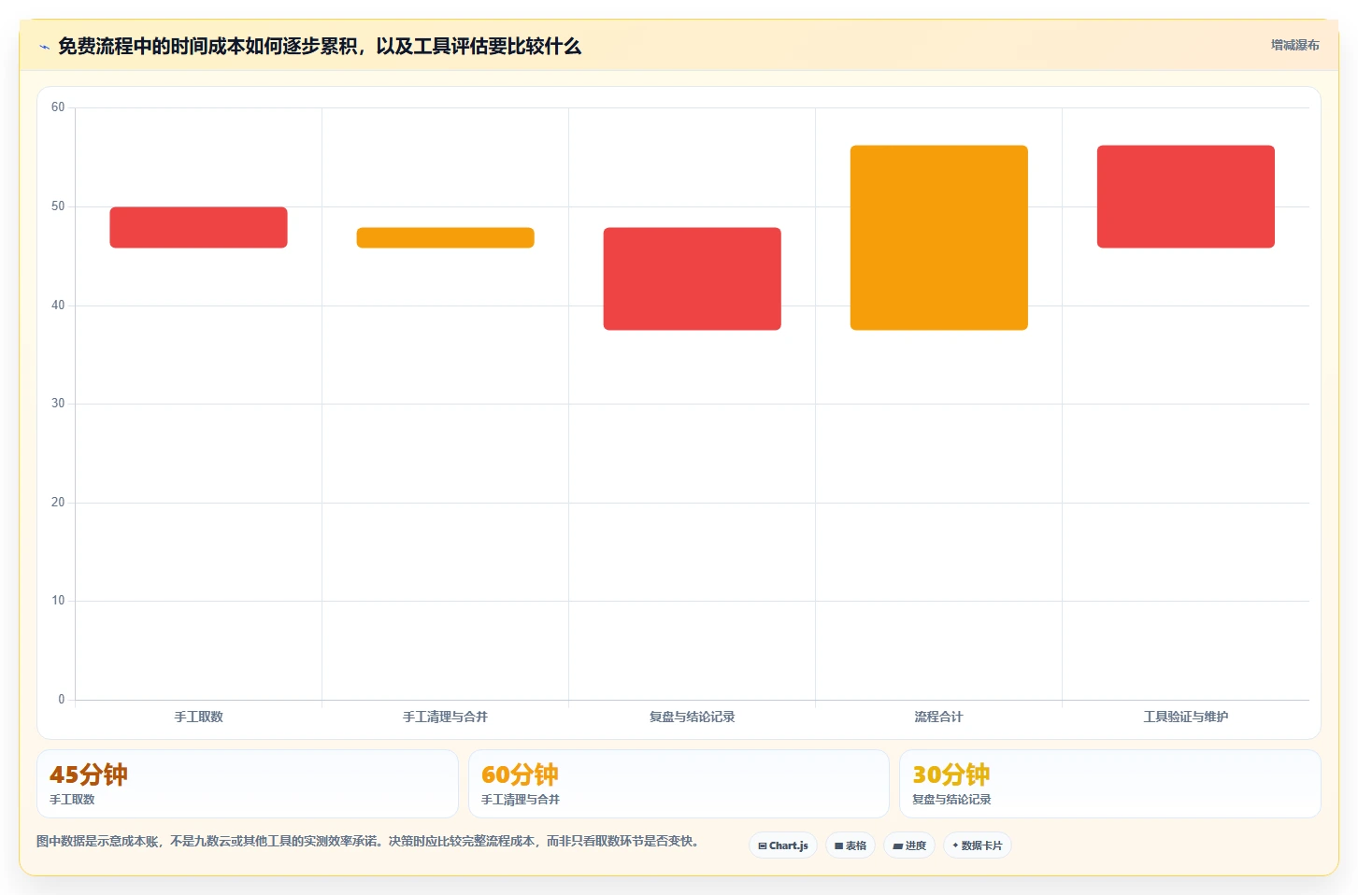The height and width of the screenshot is (895, 1358).
Task: Click the red 工具验证与维护 bar
Action: coord(1185,196)
